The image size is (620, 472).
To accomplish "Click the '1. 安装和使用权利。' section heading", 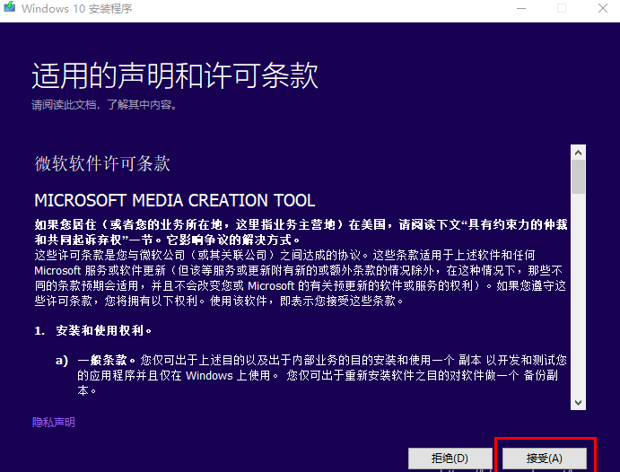I will tap(93, 330).
